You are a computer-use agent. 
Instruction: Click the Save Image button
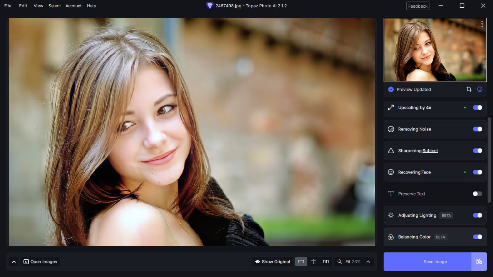pyautogui.click(x=435, y=262)
